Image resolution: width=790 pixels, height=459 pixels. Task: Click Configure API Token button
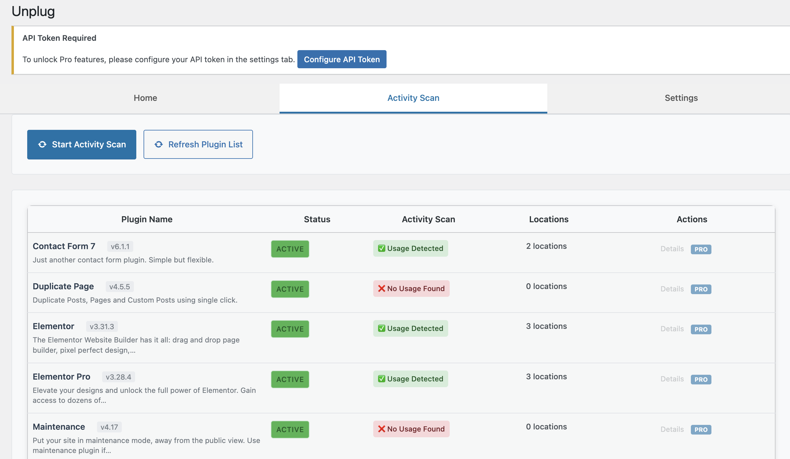(342, 59)
